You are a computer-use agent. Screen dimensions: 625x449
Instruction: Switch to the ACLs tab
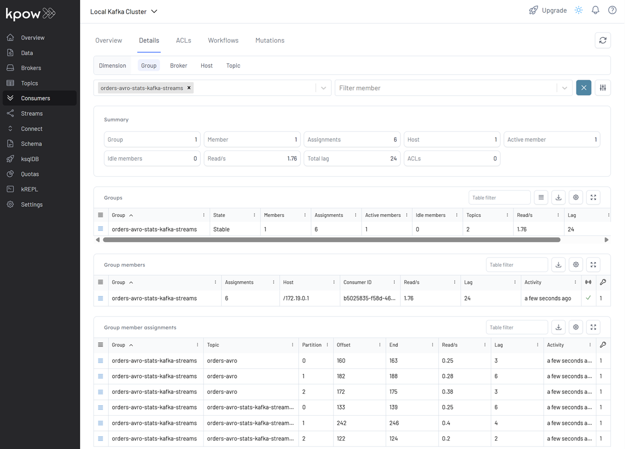pyautogui.click(x=183, y=40)
